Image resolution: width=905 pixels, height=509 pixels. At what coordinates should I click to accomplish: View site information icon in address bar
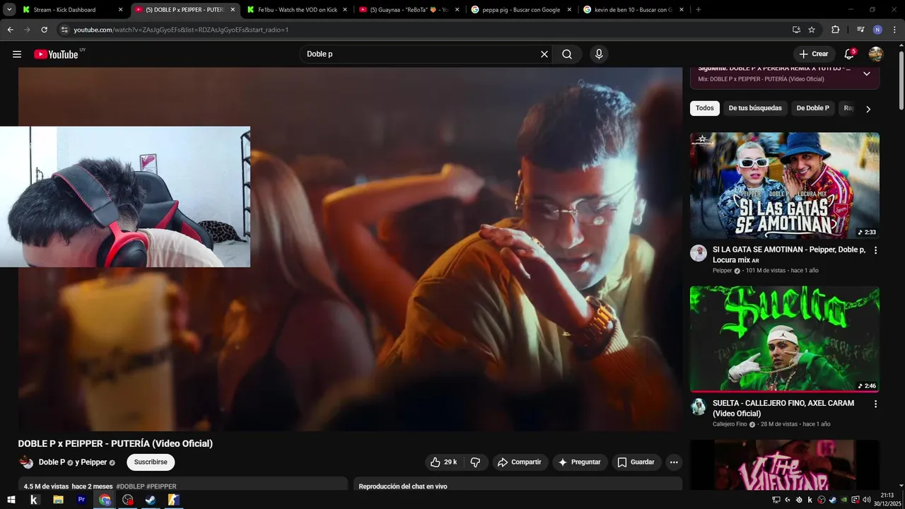[x=64, y=30]
